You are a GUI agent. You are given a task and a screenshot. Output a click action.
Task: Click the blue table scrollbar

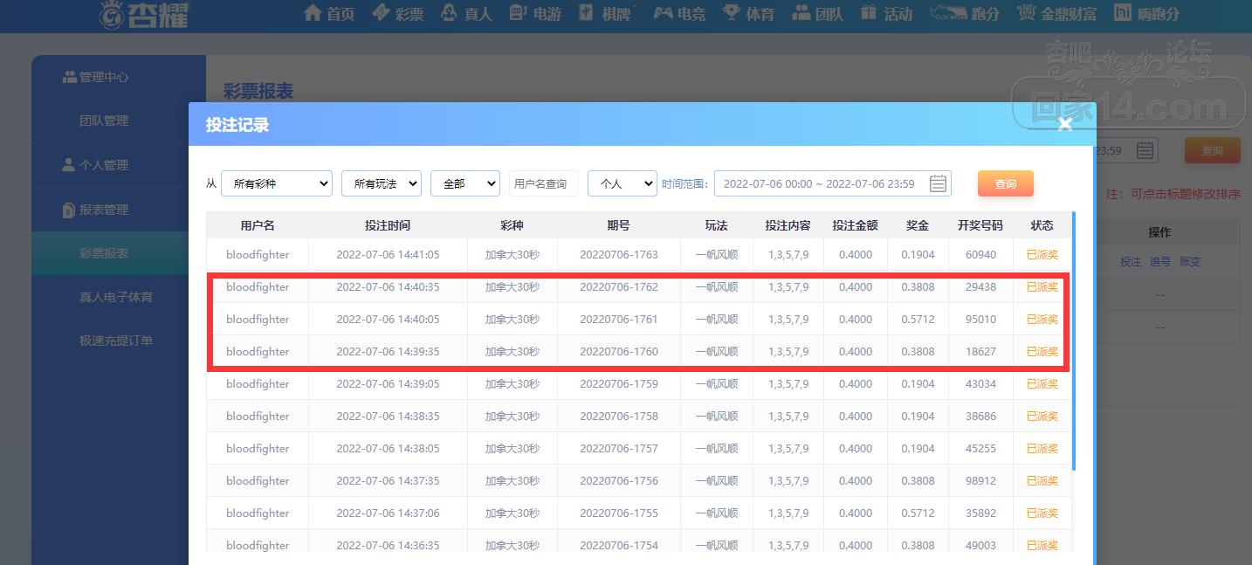point(1073,341)
